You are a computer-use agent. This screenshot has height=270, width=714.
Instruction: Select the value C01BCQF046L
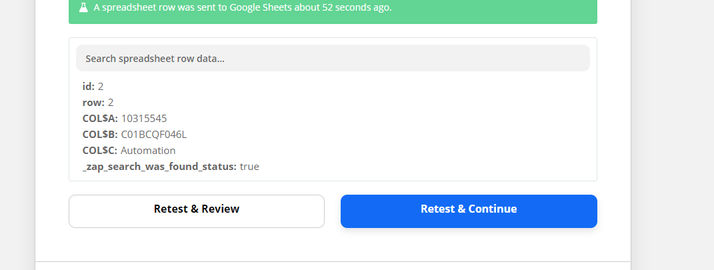pyautogui.click(x=154, y=134)
